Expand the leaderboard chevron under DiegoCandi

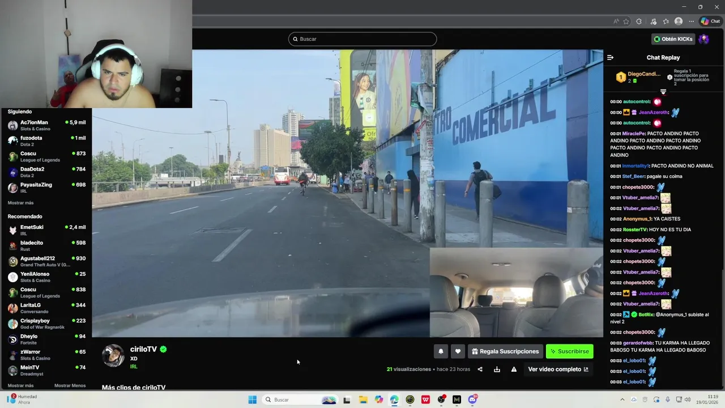[x=663, y=92]
